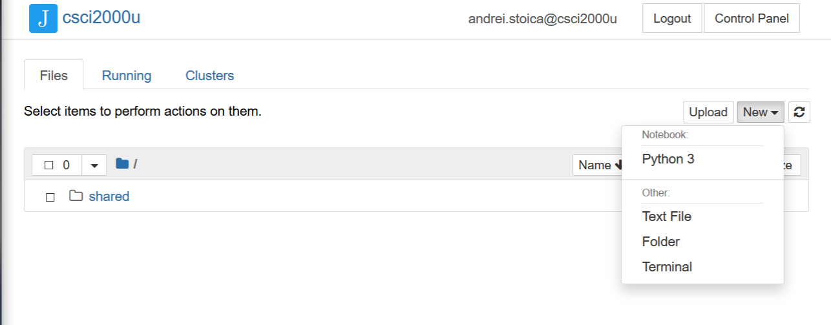This screenshot has width=831, height=325.
Task: Launch a new Terminal
Action: 667,267
